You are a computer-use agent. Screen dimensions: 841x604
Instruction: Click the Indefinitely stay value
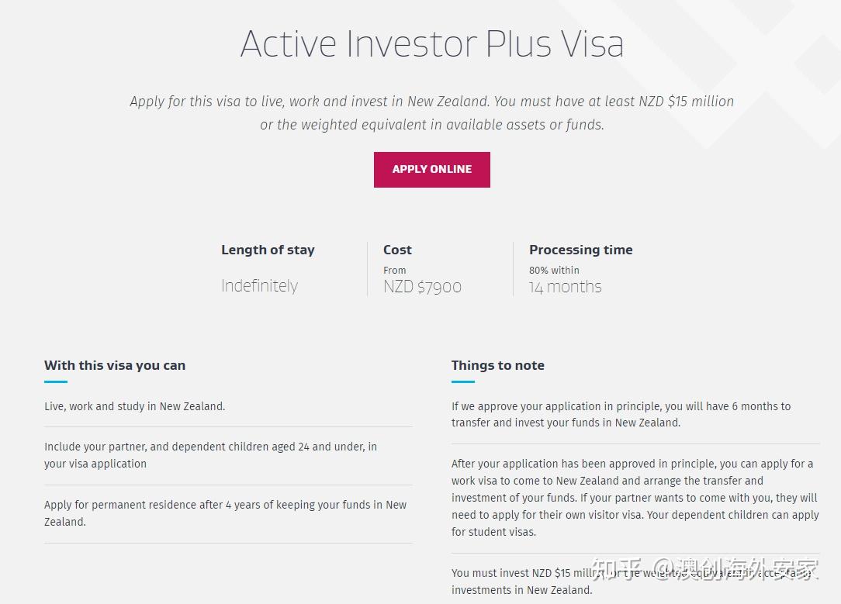coord(260,285)
